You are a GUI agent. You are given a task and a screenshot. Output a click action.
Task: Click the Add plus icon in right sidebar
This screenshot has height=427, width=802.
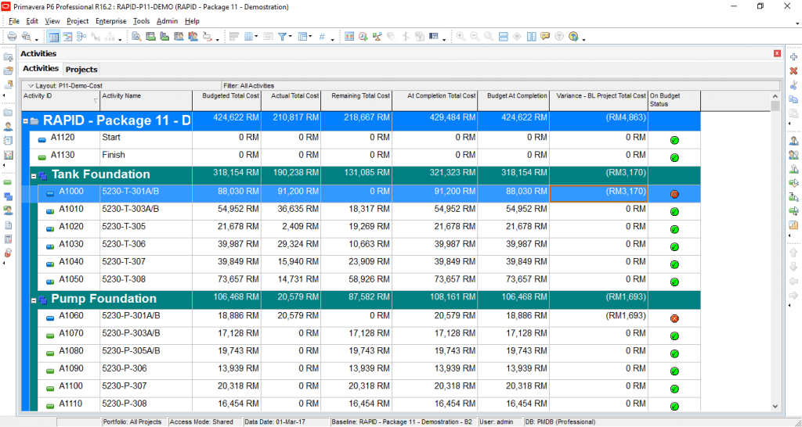[794, 56]
